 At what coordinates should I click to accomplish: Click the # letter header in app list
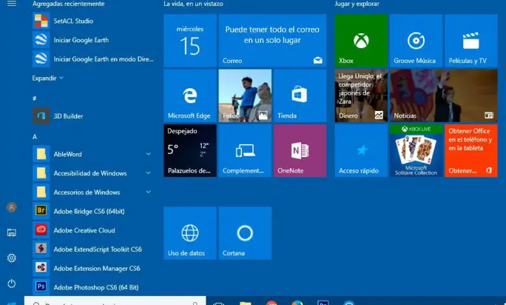point(34,98)
